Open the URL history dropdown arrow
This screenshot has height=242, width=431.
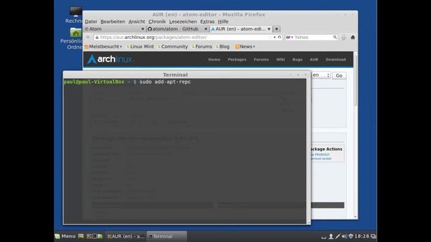(274, 37)
